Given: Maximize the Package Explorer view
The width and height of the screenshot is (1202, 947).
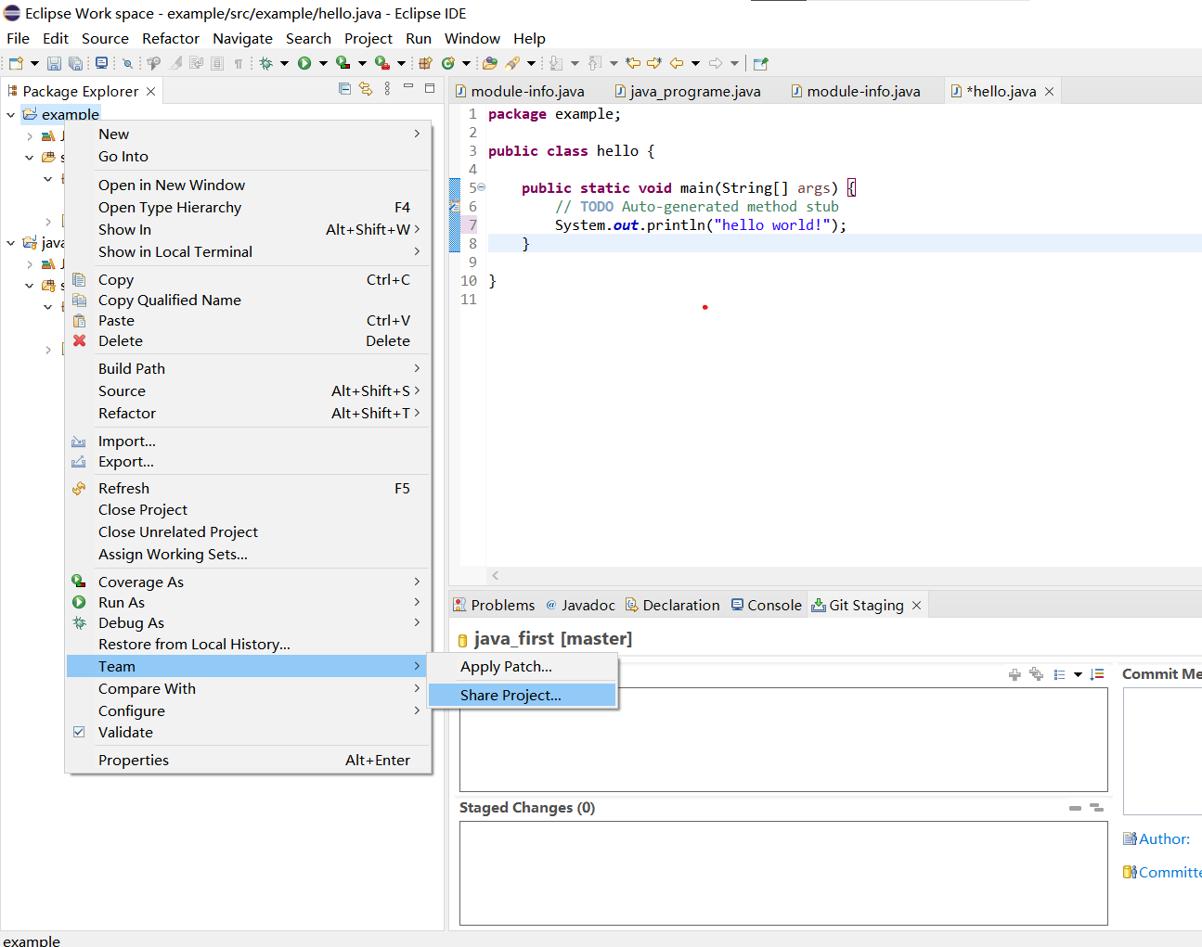Looking at the screenshot, I should tap(430, 88).
